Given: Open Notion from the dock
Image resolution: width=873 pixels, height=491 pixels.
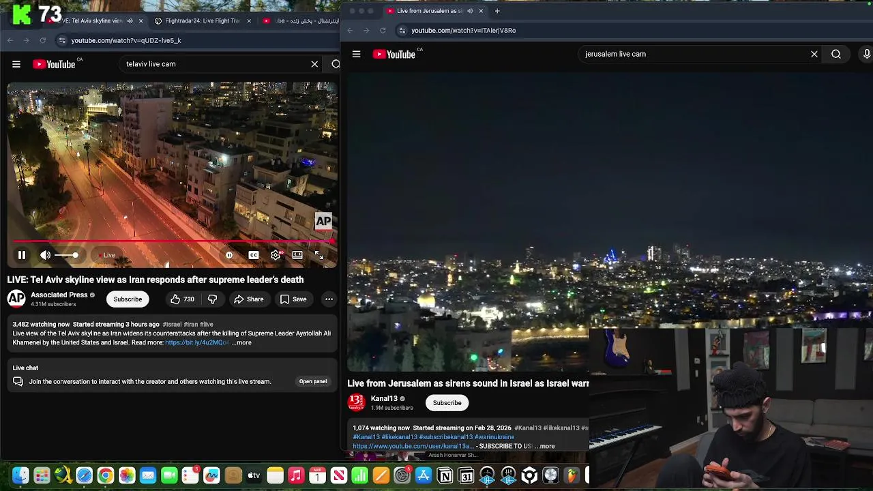Looking at the screenshot, I should [445, 475].
